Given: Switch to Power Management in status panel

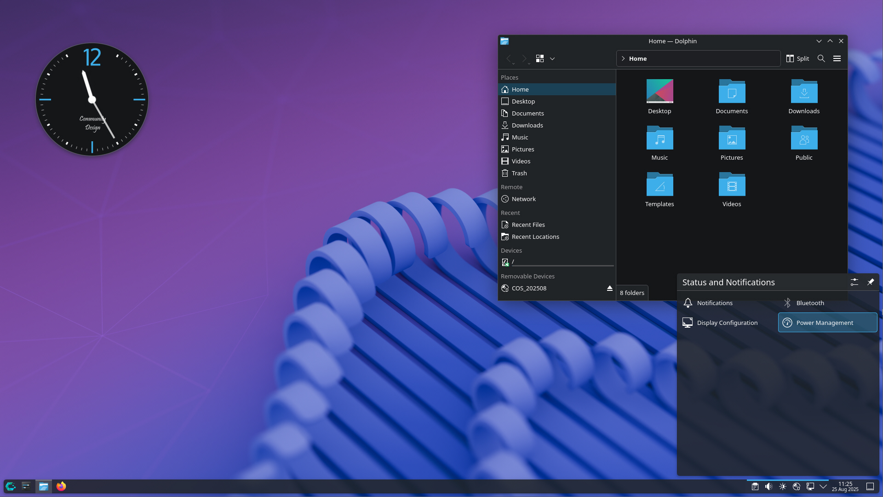Looking at the screenshot, I should point(825,323).
